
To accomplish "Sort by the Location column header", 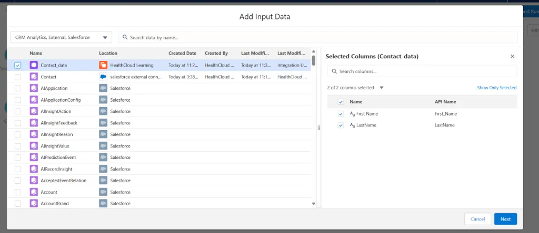I will click(x=108, y=54).
